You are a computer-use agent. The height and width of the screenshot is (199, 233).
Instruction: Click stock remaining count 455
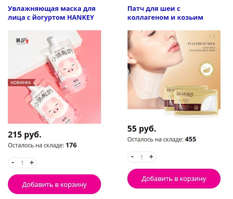point(191,139)
